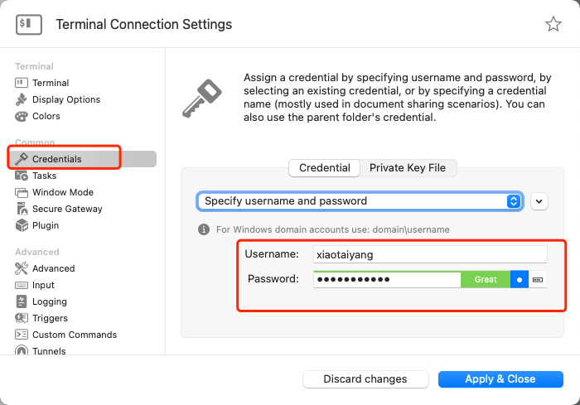Select the Plugin cube icon
Screen dimensions: 580x405
(22, 225)
